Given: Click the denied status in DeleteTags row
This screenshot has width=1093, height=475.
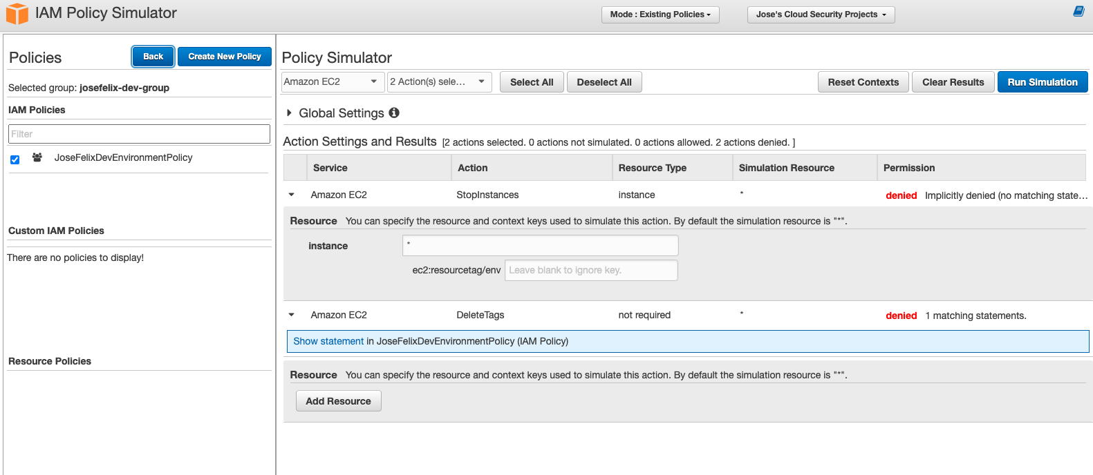Looking at the screenshot, I should click(902, 316).
